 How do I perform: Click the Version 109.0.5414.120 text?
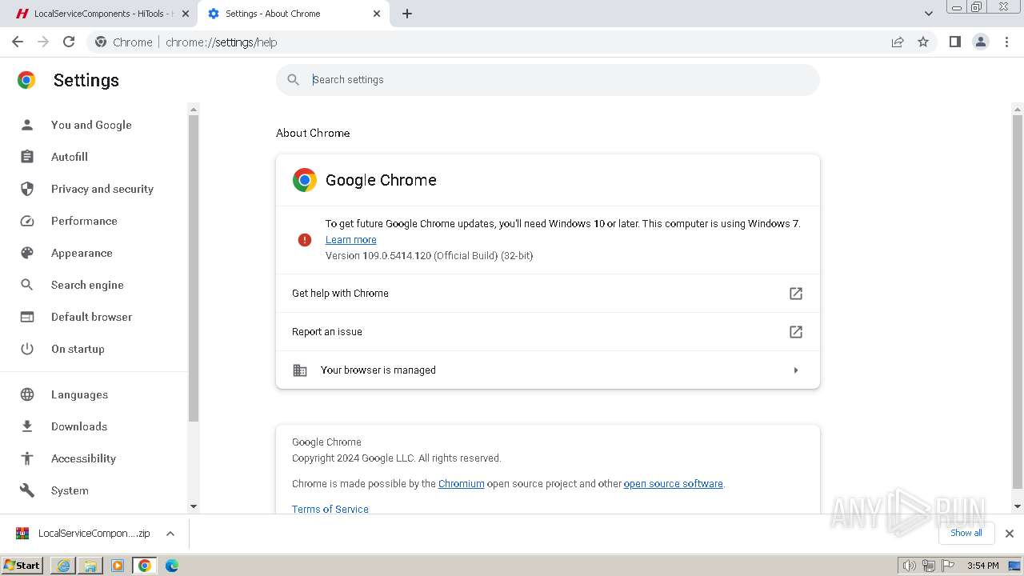[429, 256]
